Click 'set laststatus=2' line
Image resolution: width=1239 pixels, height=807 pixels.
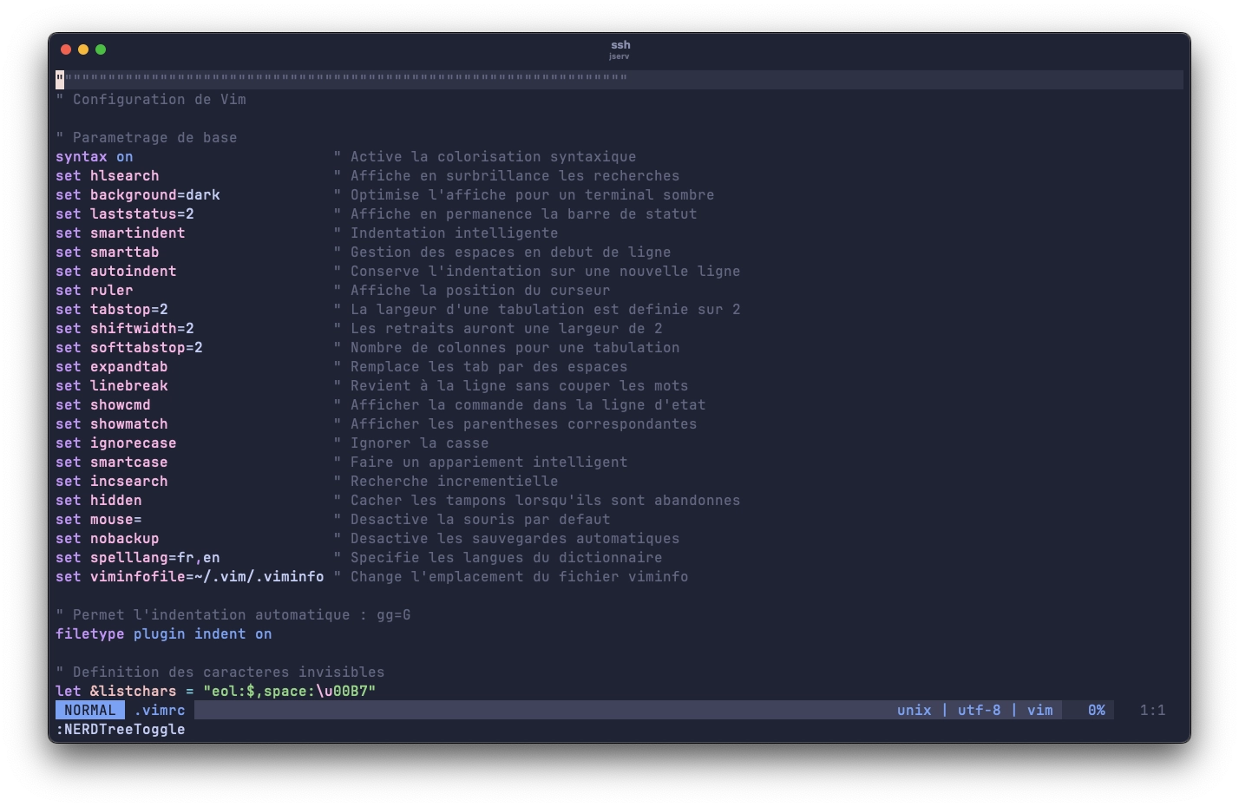click(125, 214)
